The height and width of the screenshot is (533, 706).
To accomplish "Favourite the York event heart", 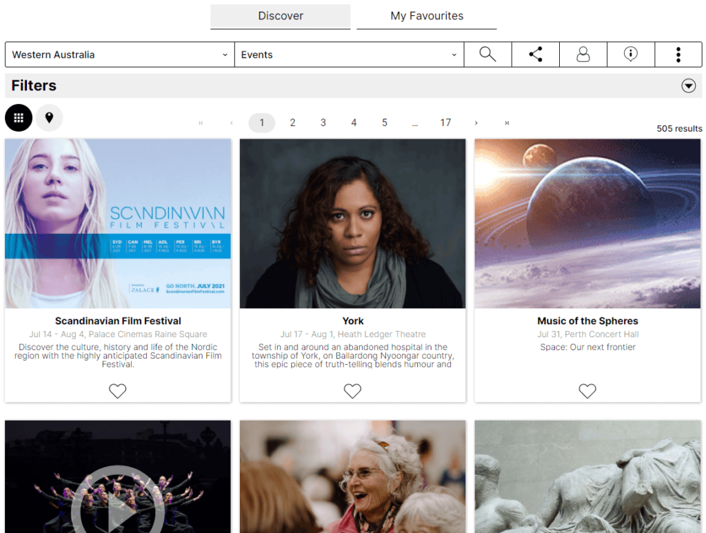I will [x=352, y=391].
